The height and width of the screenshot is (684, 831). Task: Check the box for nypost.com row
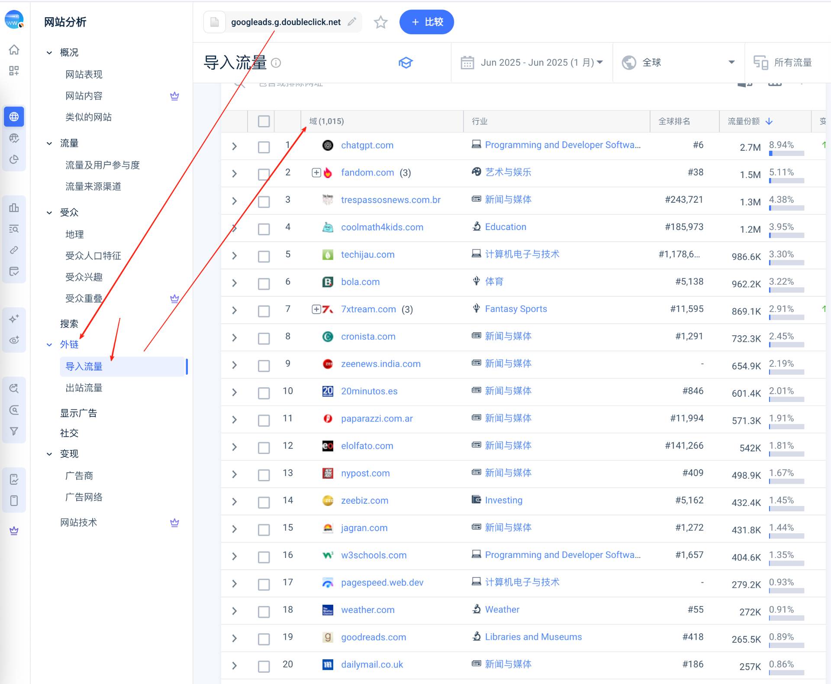264,475
